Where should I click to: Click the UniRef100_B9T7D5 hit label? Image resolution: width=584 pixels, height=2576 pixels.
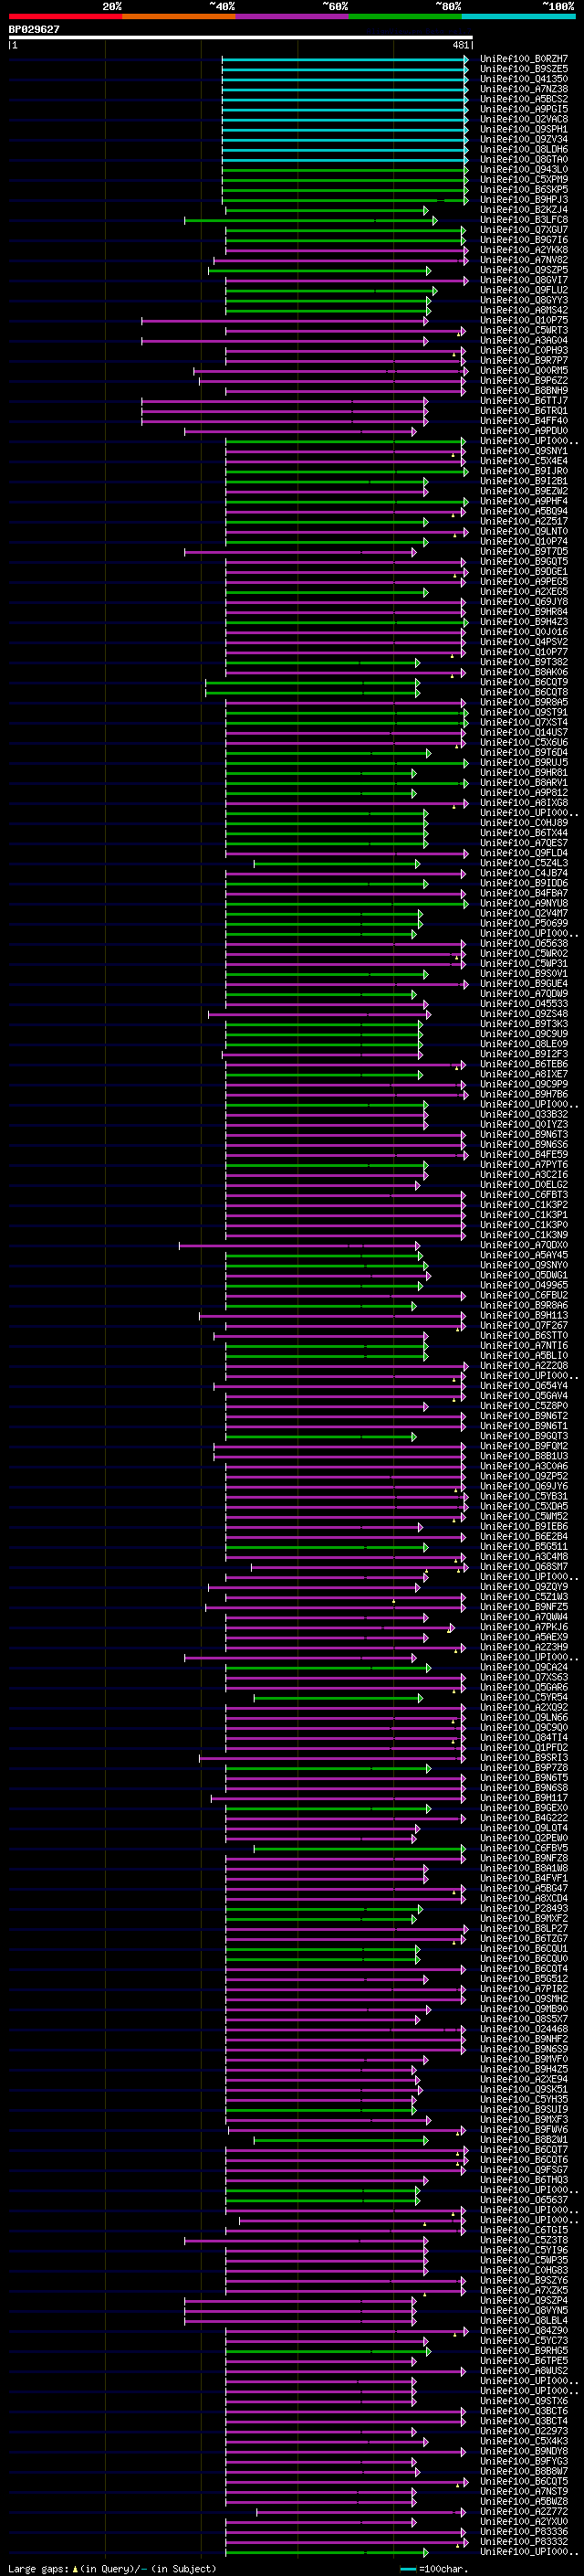[524, 551]
